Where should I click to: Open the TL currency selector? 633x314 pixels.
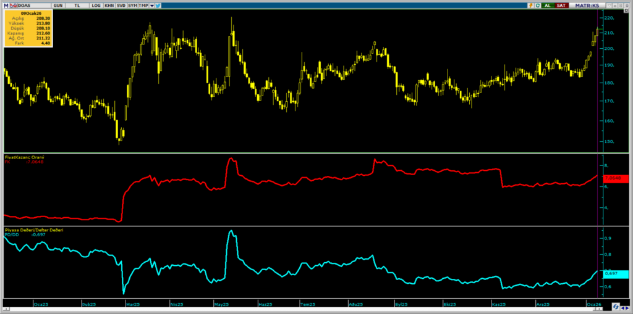coord(77,5)
